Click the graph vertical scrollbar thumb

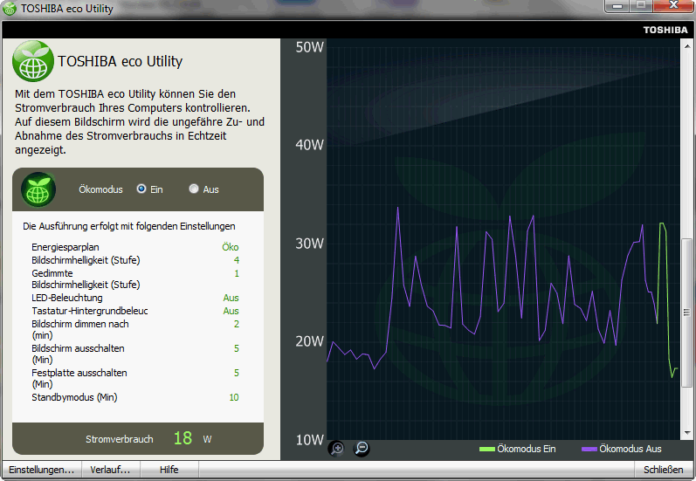(x=686, y=313)
